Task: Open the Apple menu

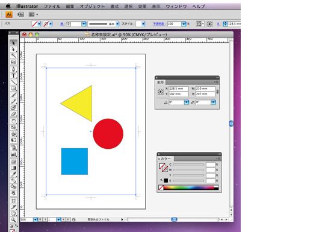Action: tap(8, 6)
